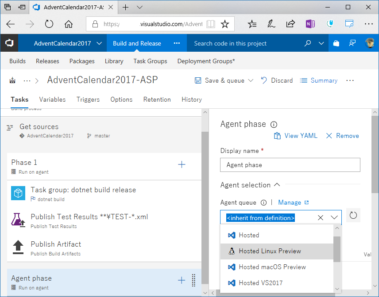Screen dimensions: 379x297
Task: Clear the agent queue selection
Action: [320, 217]
